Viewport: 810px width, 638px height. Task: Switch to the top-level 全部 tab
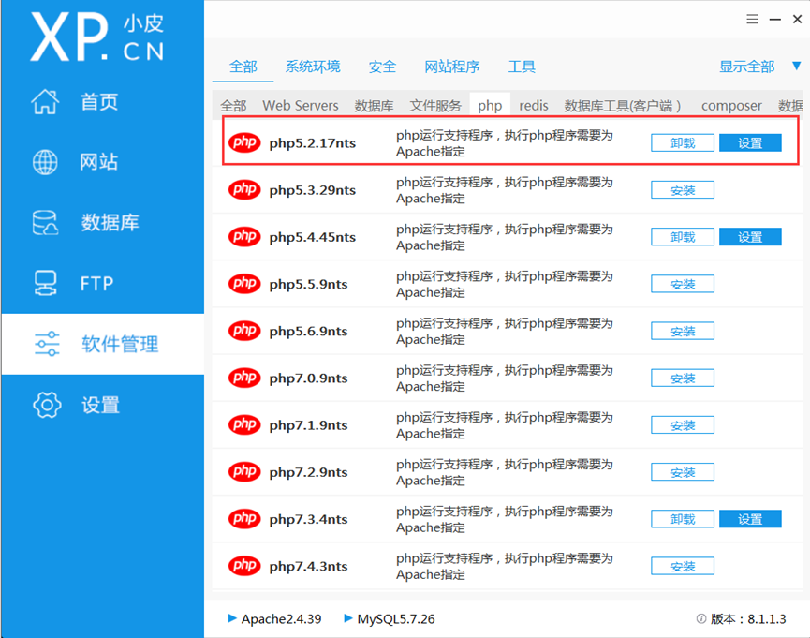243,67
